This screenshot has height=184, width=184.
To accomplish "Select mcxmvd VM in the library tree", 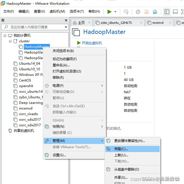I will (26, 108).
